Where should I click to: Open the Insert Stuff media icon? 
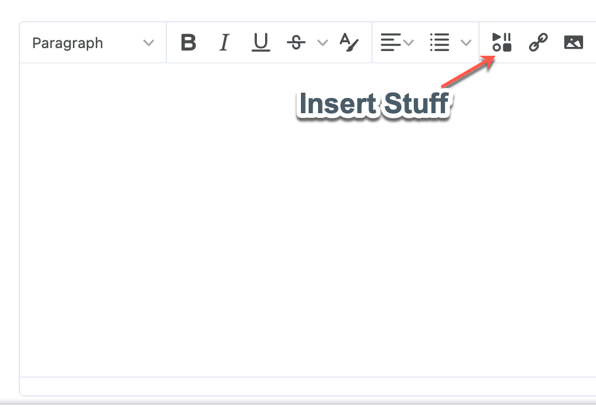click(x=502, y=42)
